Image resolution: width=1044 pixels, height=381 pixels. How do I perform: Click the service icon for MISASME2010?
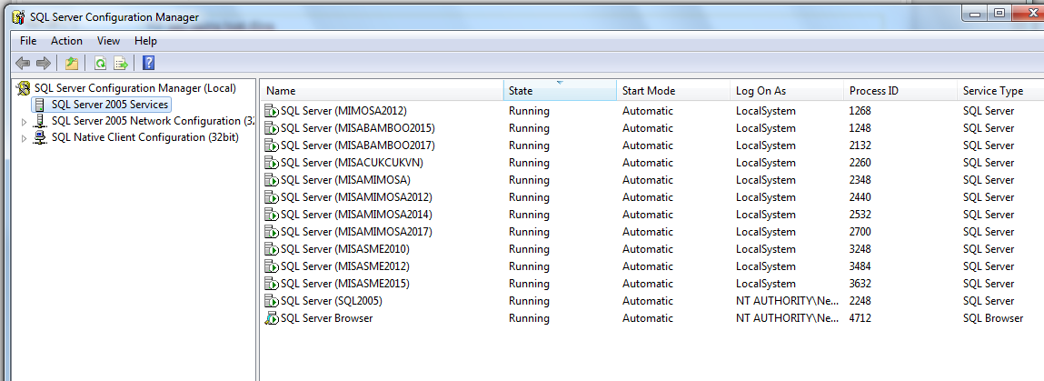(x=271, y=249)
